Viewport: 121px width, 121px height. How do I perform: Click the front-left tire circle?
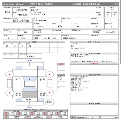10,74
